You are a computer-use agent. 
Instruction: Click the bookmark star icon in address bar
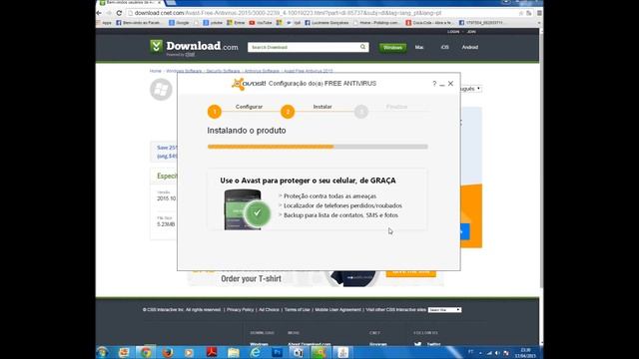521,13
